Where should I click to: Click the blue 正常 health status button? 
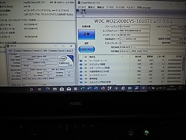click(86, 34)
